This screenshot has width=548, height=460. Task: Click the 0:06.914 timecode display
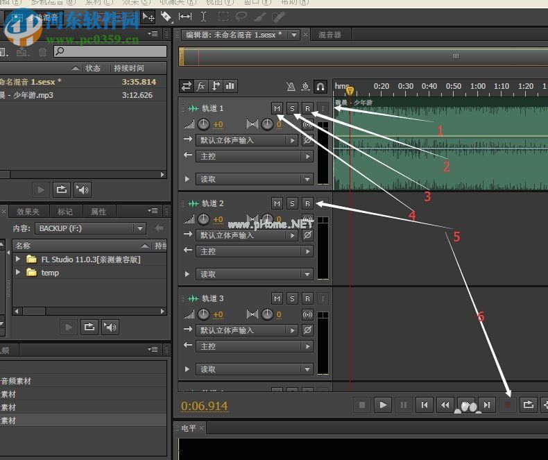pyautogui.click(x=204, y=406)
